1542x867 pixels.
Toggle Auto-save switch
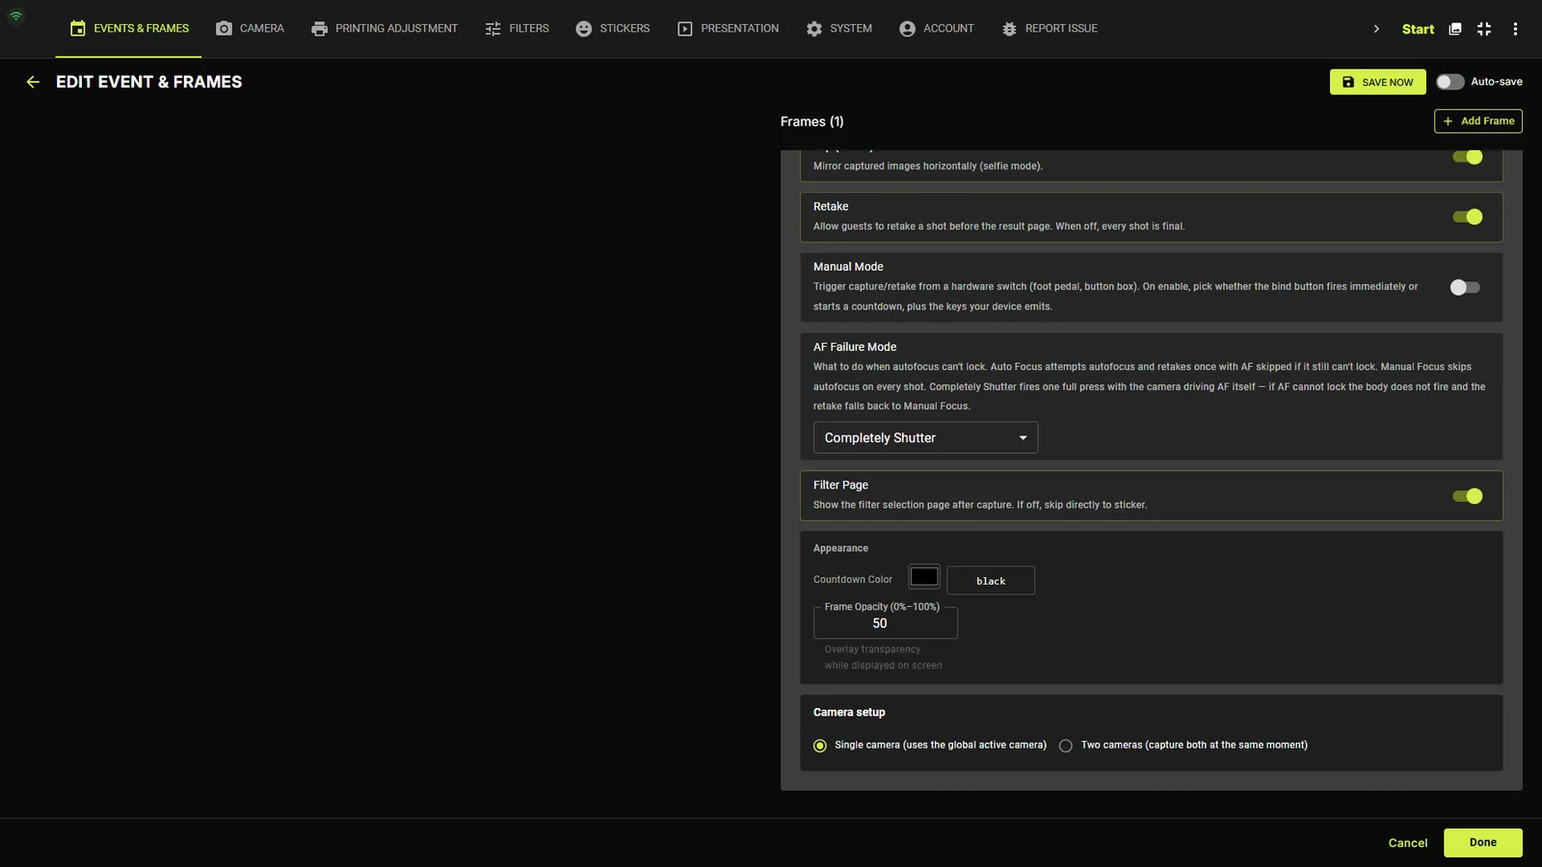1449,82
